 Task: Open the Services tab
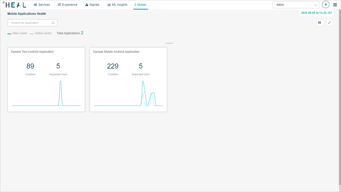pos(42,5)
